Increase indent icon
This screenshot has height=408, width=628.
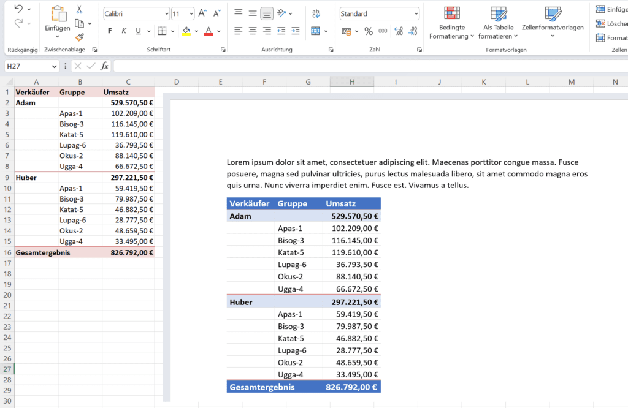296,31
